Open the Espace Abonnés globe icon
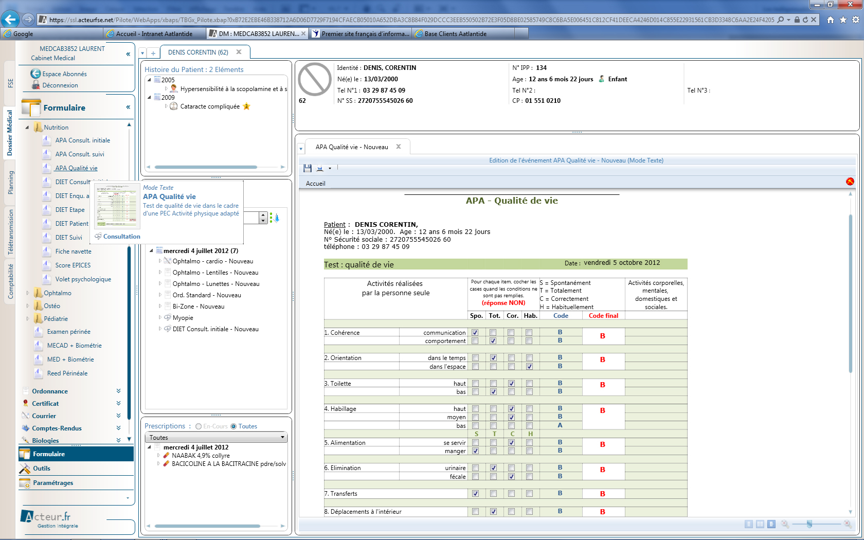Viewport: 864px width, 540px height. pyautogui.click(x=35, y=74)
